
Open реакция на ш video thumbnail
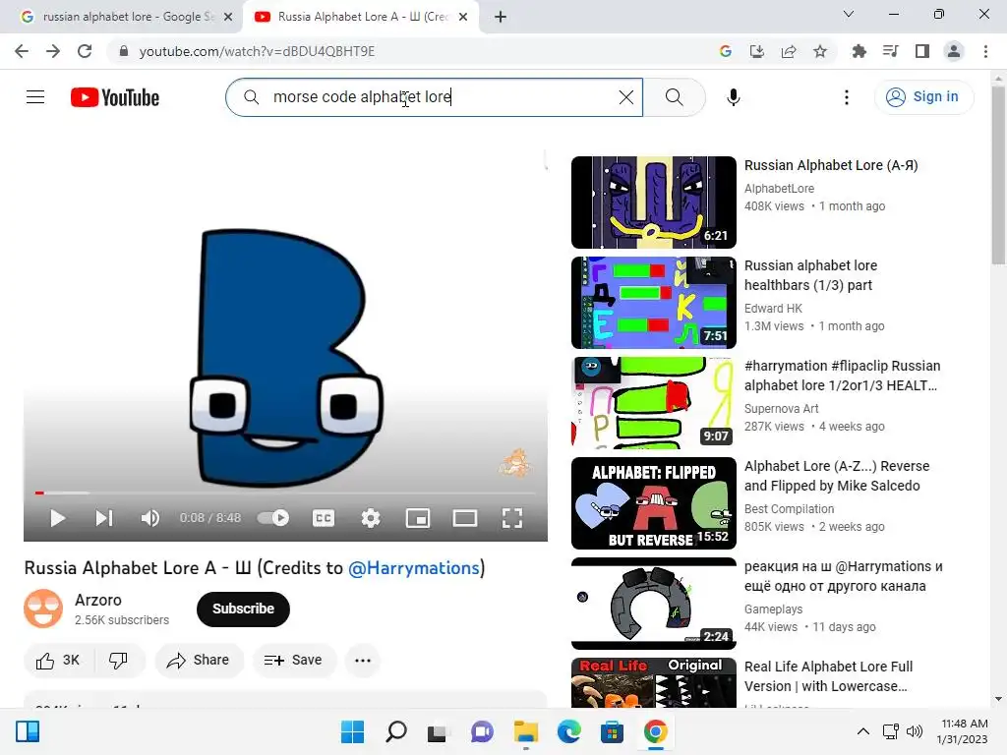point(654,604)
